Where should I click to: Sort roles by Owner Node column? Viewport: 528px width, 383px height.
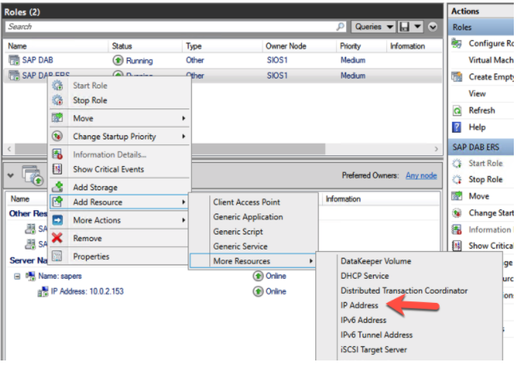[x=285, y=46]
